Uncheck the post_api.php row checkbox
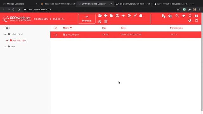This screenshot has width=203, height=114. (56, 35)
